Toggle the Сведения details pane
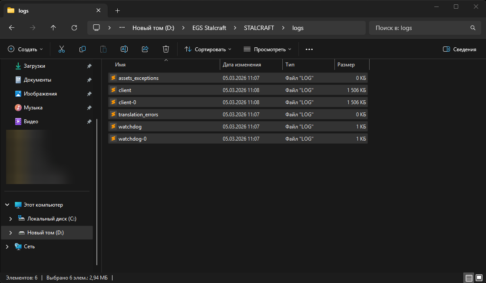 tap(460, 49)
